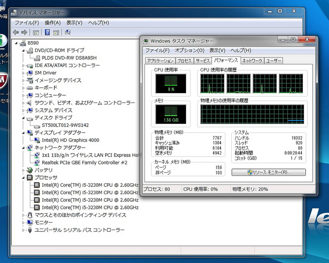Open Device Manager ファイル(F) menu

27,23
